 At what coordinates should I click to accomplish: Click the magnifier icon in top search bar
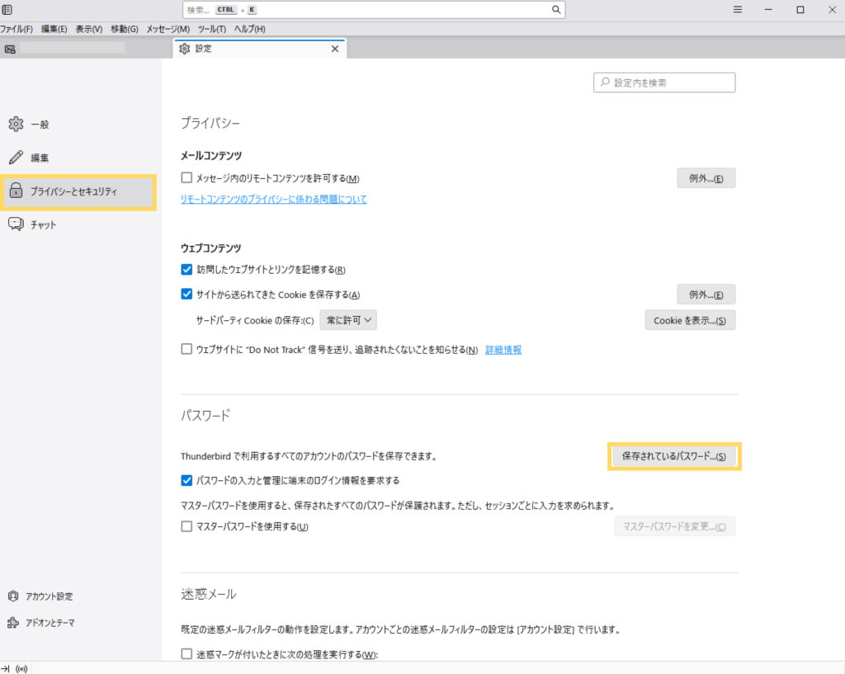click(557, 10)
